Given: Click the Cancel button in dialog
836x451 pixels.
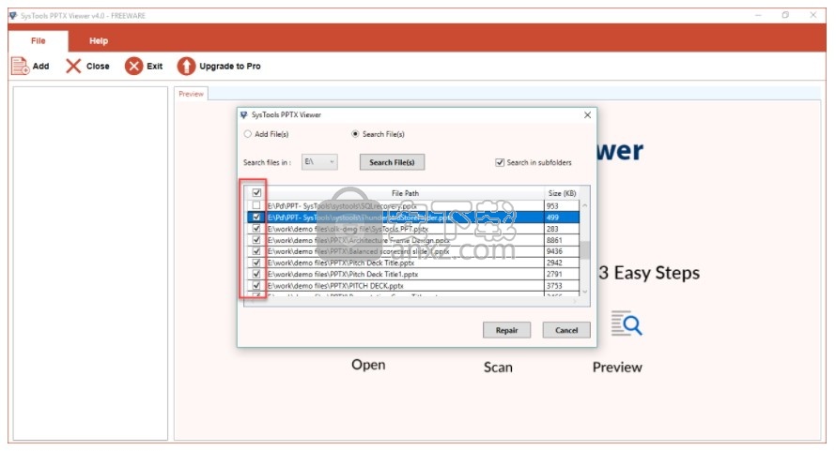Looking at the screenshot, I should tap(566, 330).
